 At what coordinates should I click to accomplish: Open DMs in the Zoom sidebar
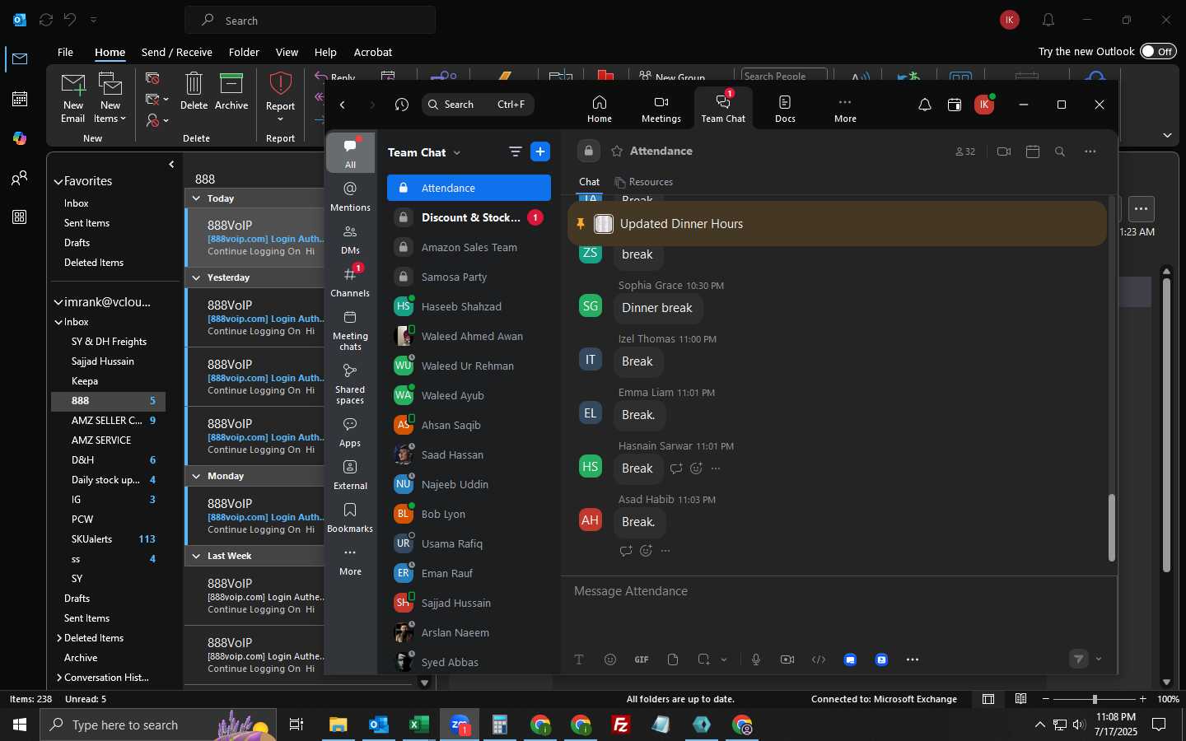click(x=350, y=240)
